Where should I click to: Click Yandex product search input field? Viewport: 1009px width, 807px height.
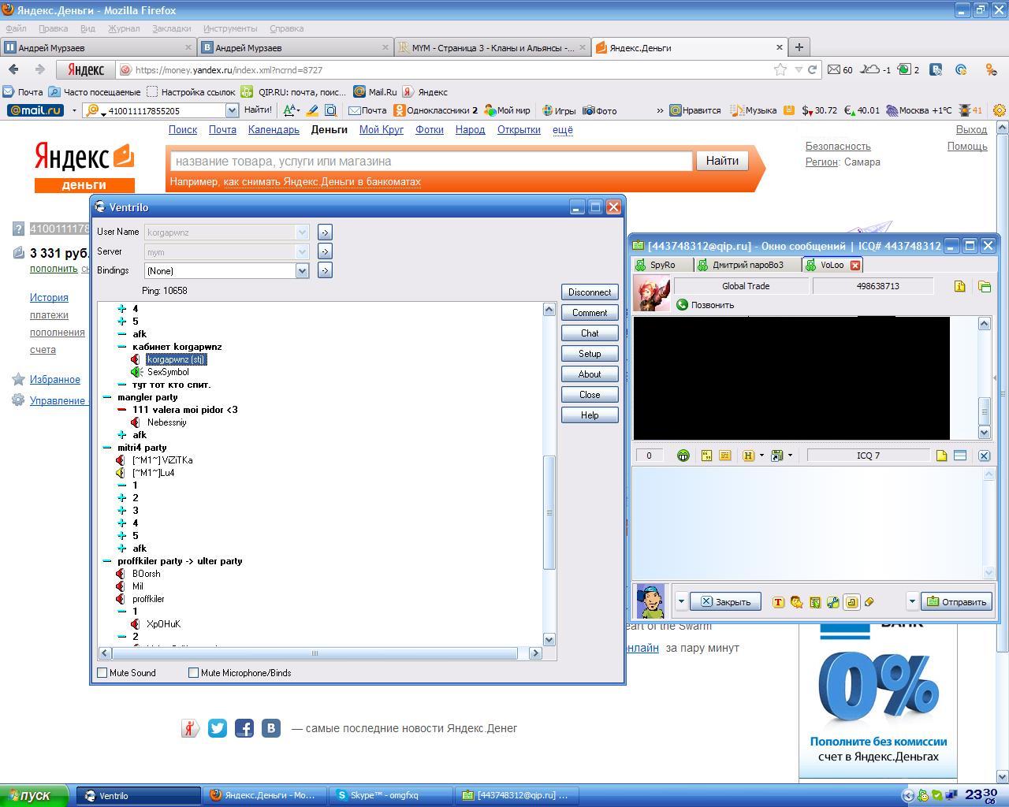[431, 161]
